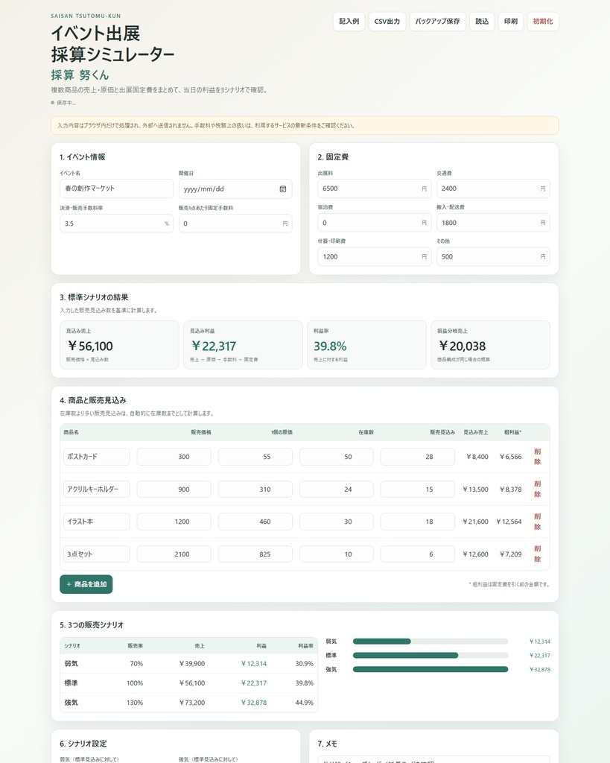Viewport: 610px width, 763px height.
Task: Print the page with 印刷 button
Action: (511, 22)
